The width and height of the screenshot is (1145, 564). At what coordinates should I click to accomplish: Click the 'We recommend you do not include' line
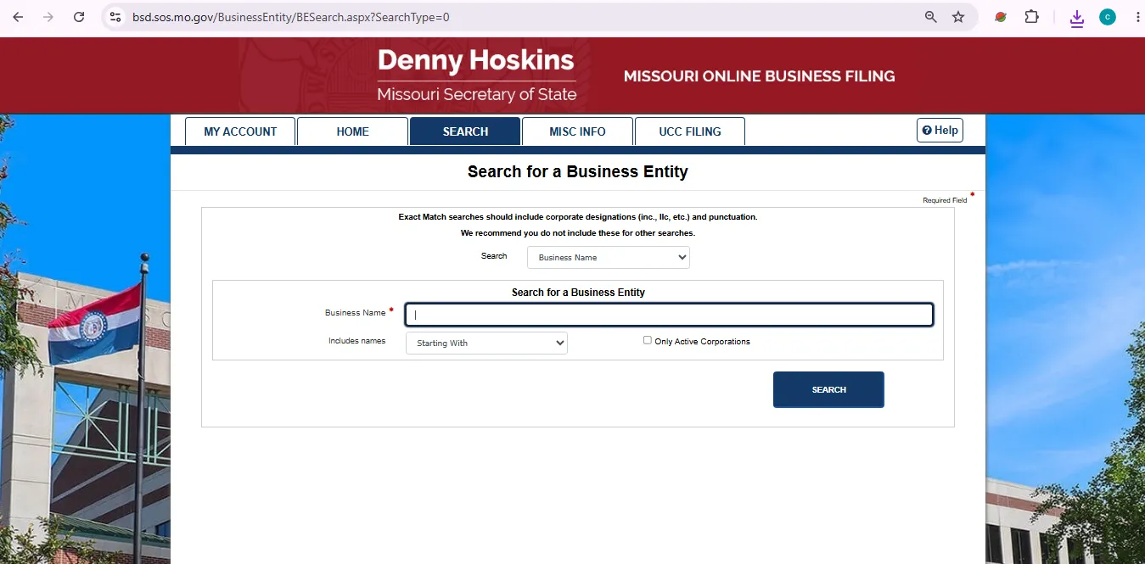point(577,232)
